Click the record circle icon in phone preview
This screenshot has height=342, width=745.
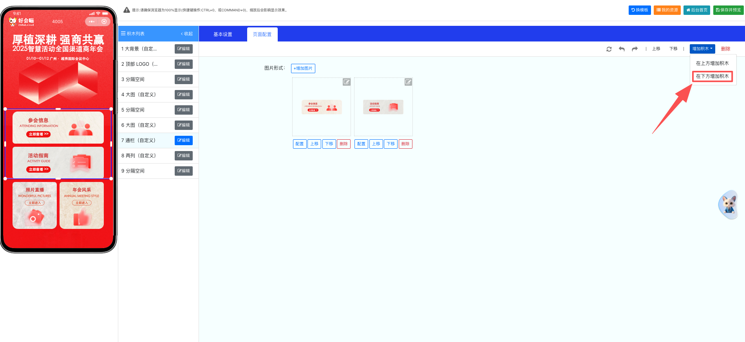pyautogui.click(x=104, y=22)
